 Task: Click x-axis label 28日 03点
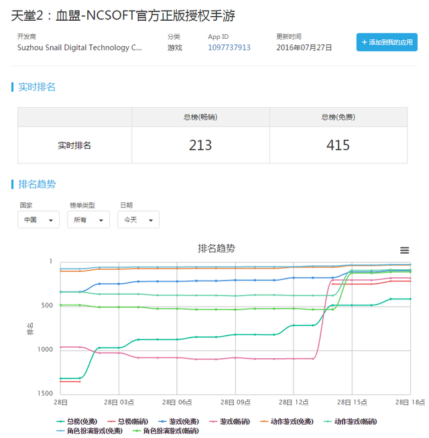coord(119,403)
